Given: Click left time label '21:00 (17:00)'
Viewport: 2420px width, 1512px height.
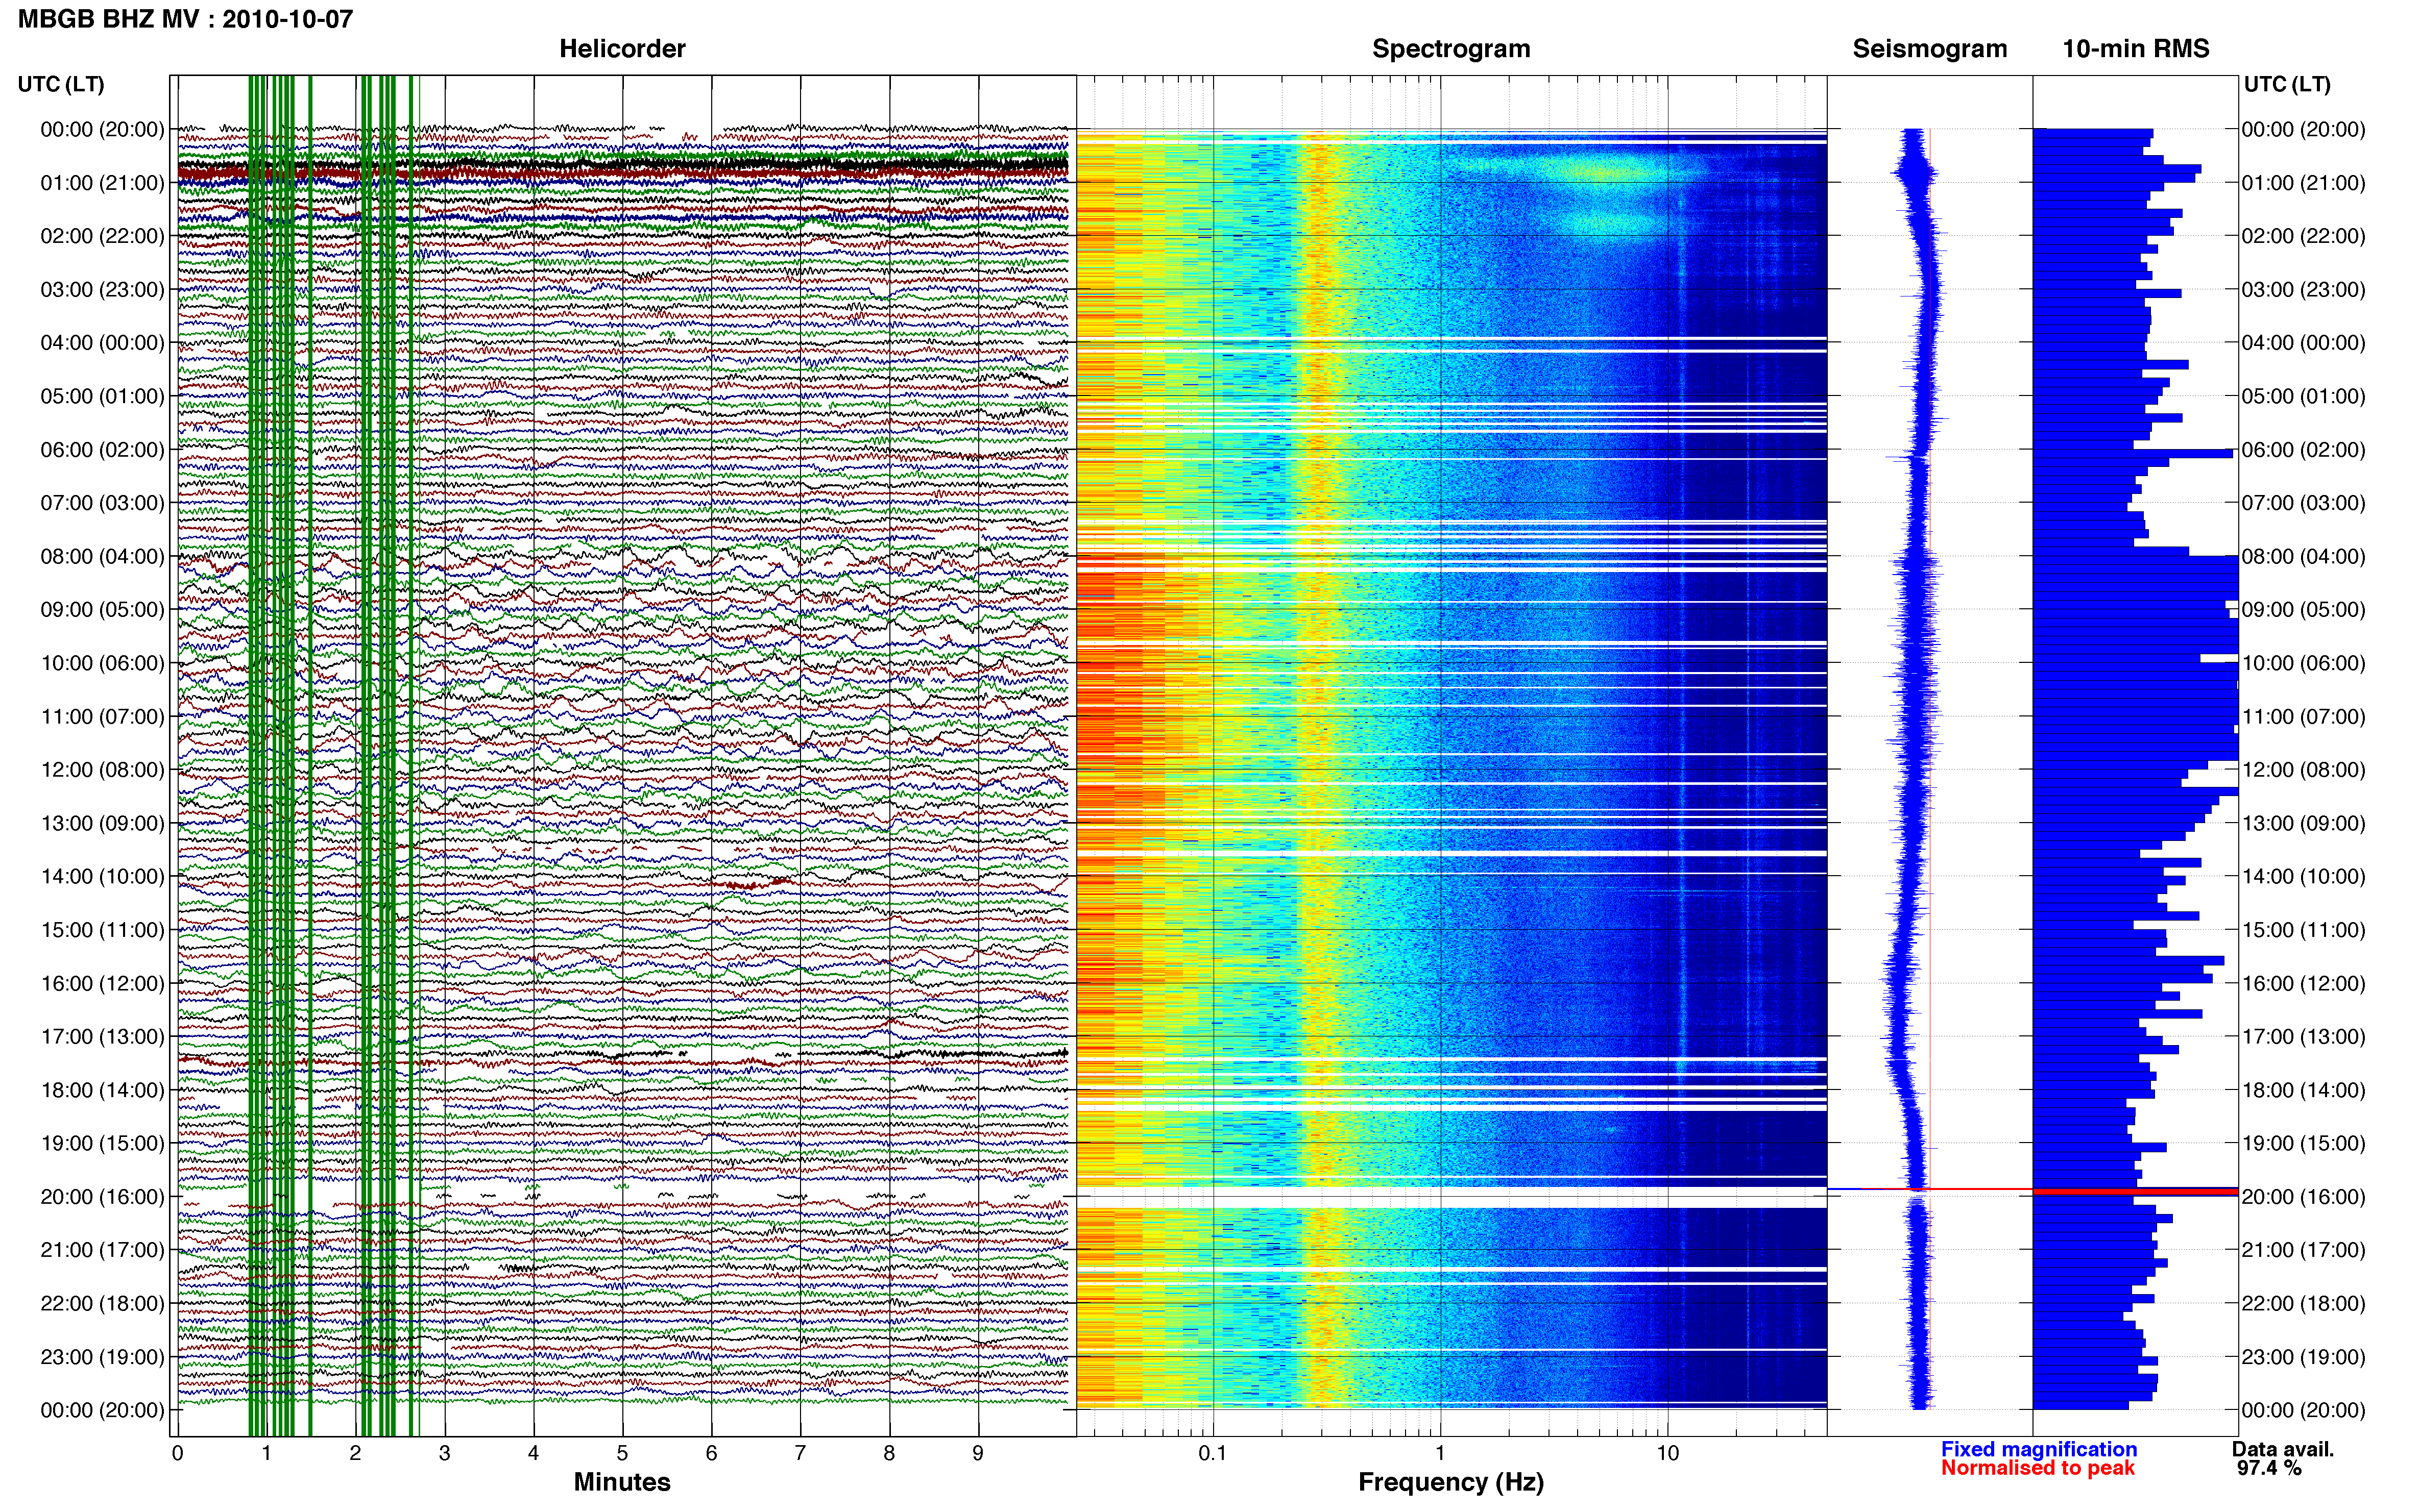Looking at the screenshot, I should [x=102, y=1250].
